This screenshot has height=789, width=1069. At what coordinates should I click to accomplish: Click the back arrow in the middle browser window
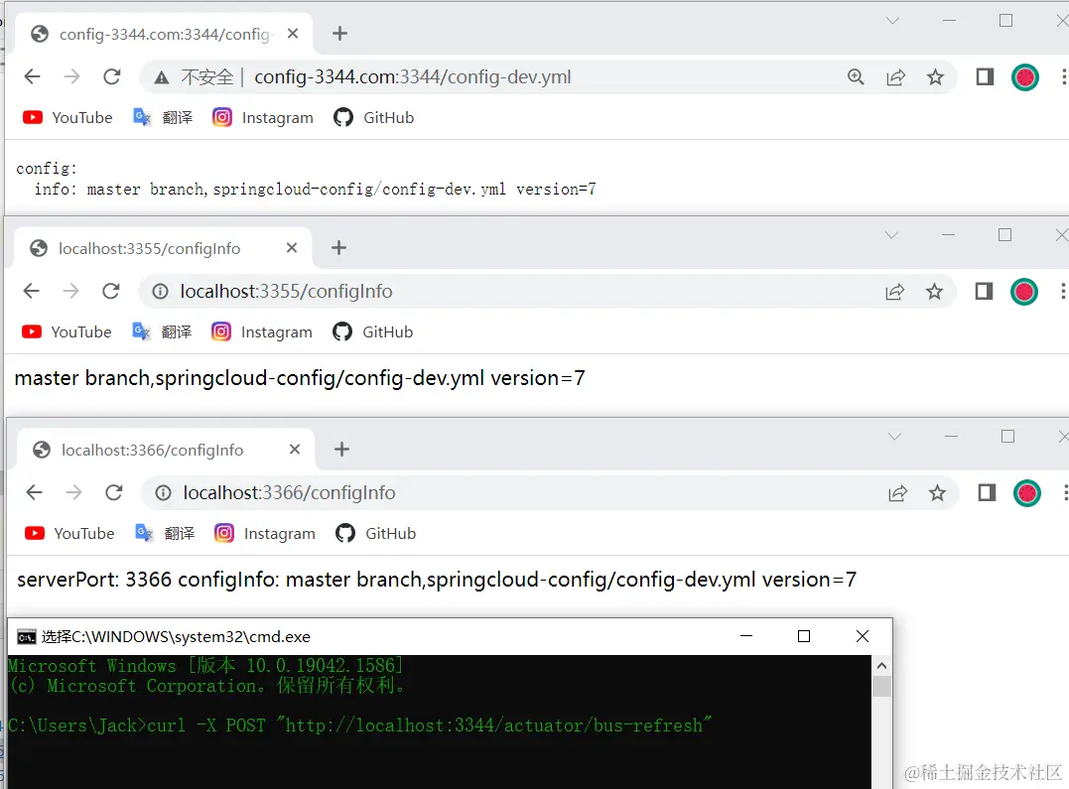click(x=31, y=291)
